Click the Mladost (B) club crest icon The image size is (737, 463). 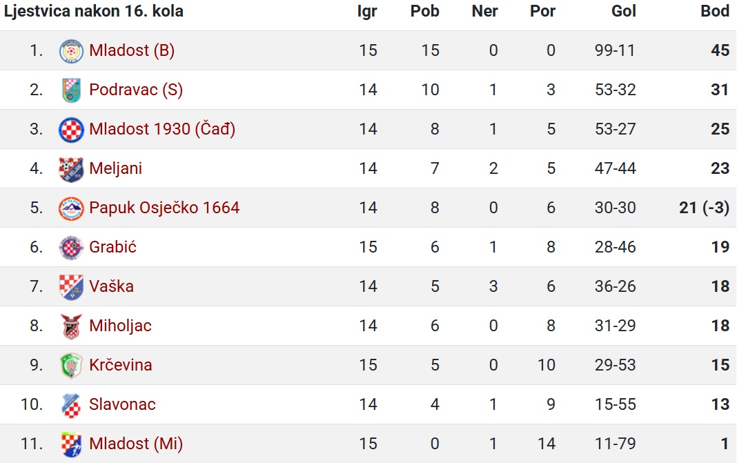[71, 51]
